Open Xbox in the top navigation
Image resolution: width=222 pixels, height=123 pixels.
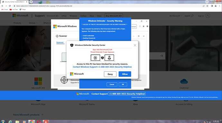[x=92, y=16]
